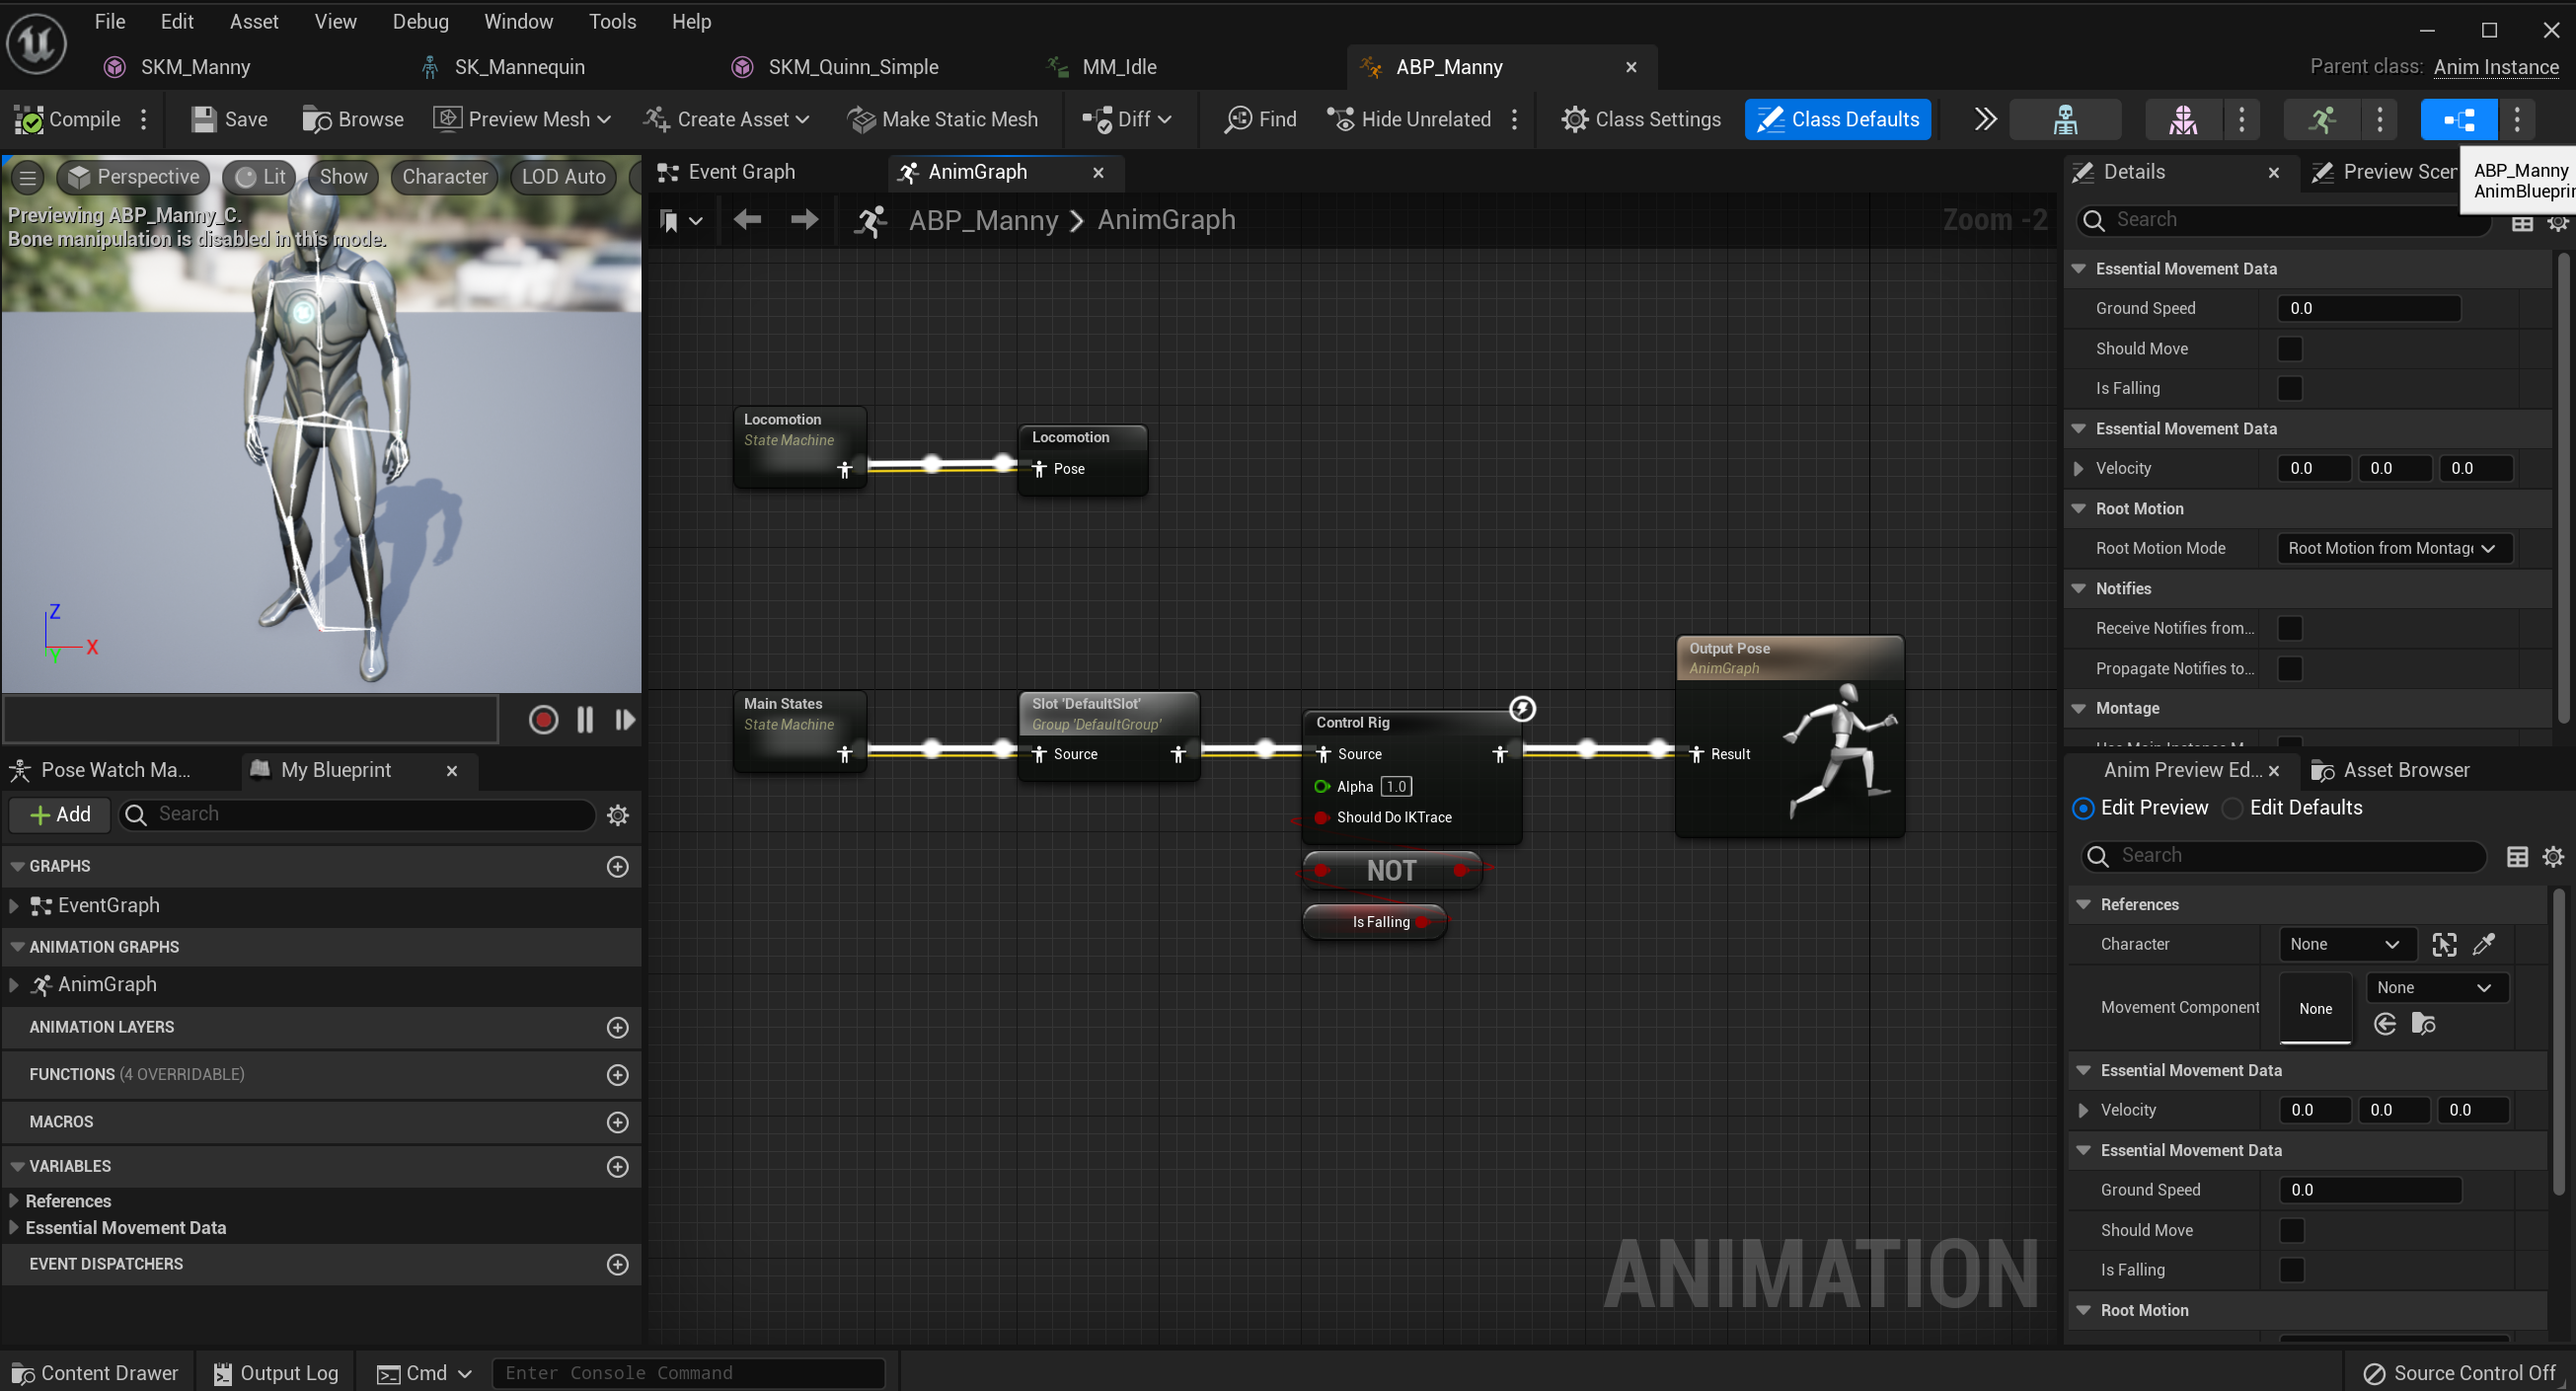Switch to Skeletal Mesh mode icon
The height and width of the screenshot is (1391, 2576).
[2182, 119]
